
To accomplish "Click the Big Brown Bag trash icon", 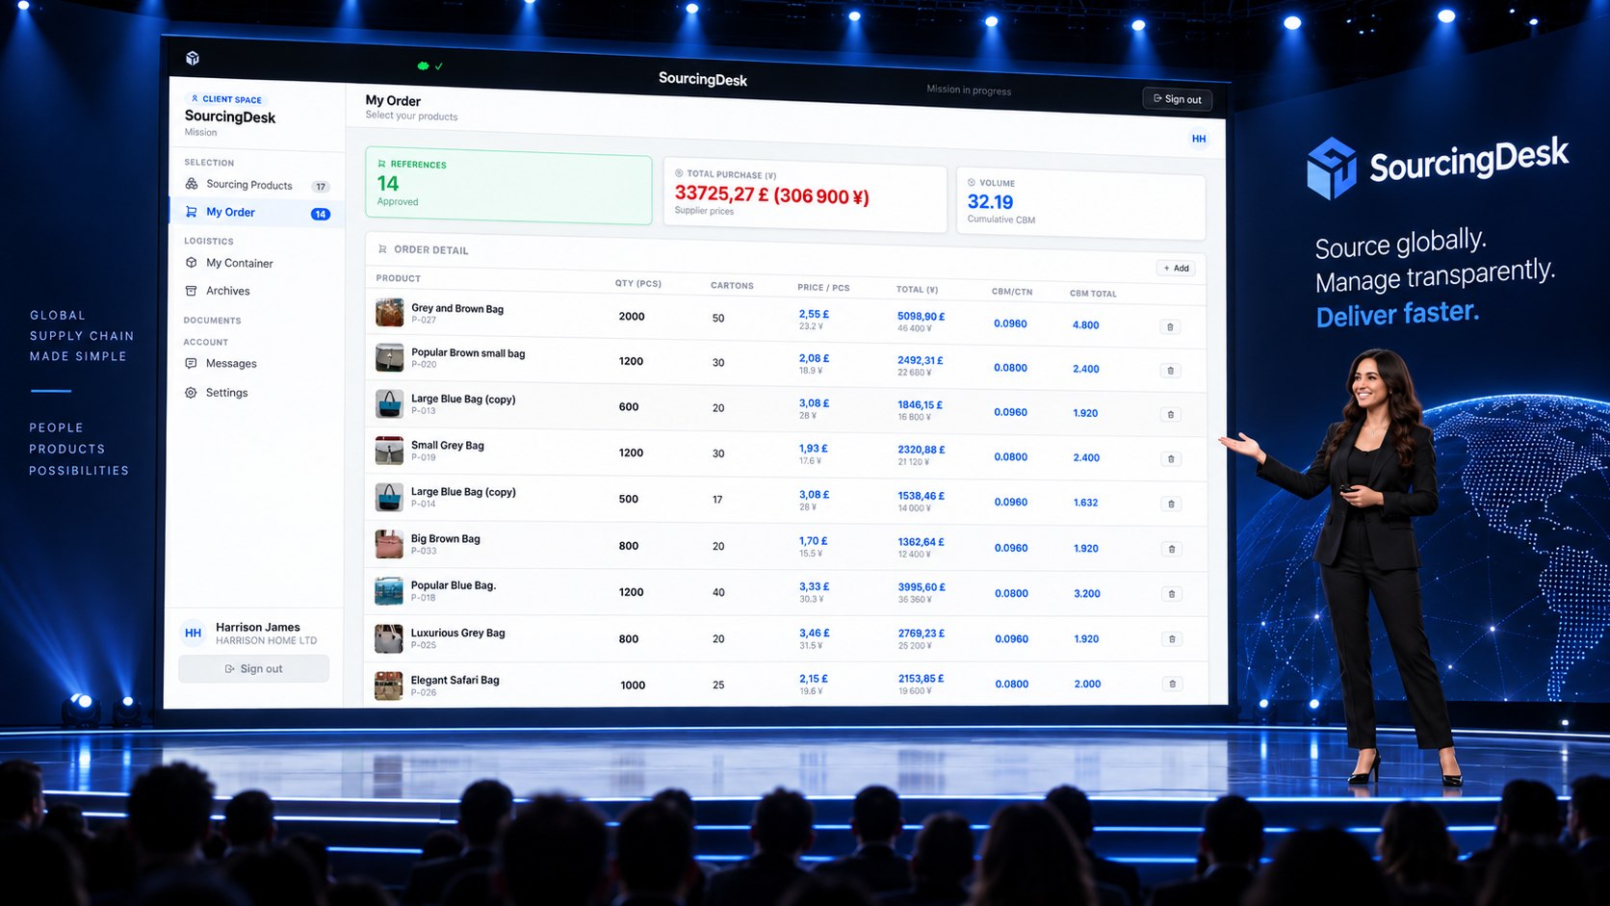I will click(1172, 549).
